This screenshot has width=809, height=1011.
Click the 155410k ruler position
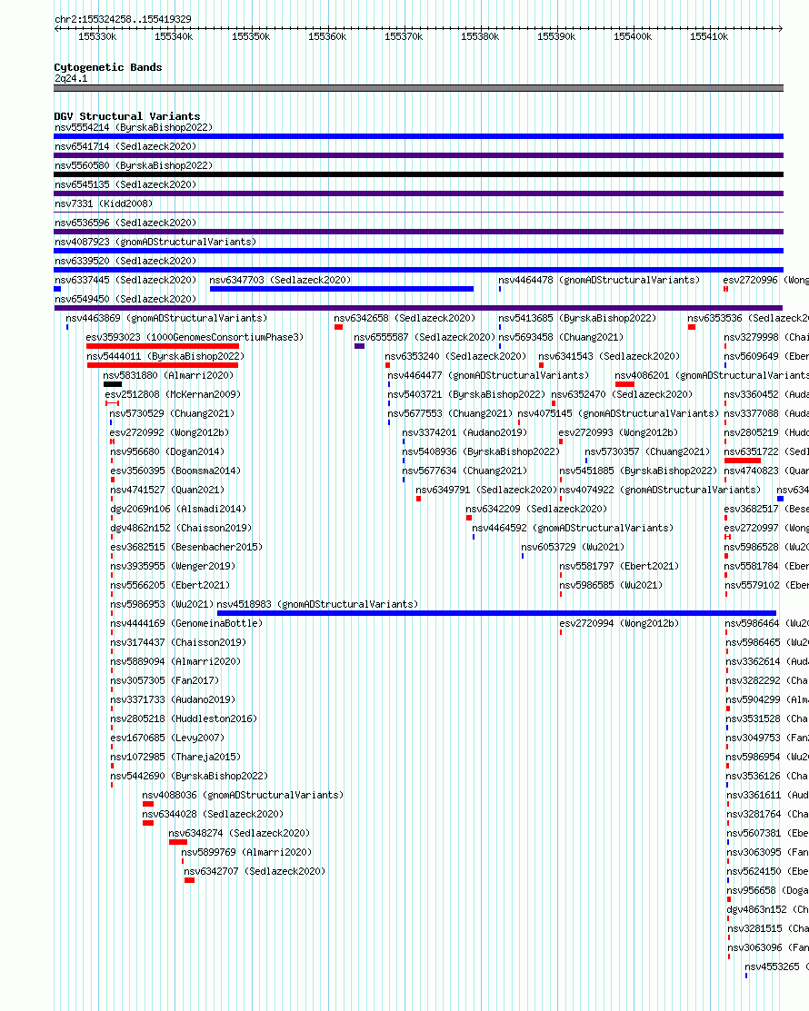(x=709, y=36)
